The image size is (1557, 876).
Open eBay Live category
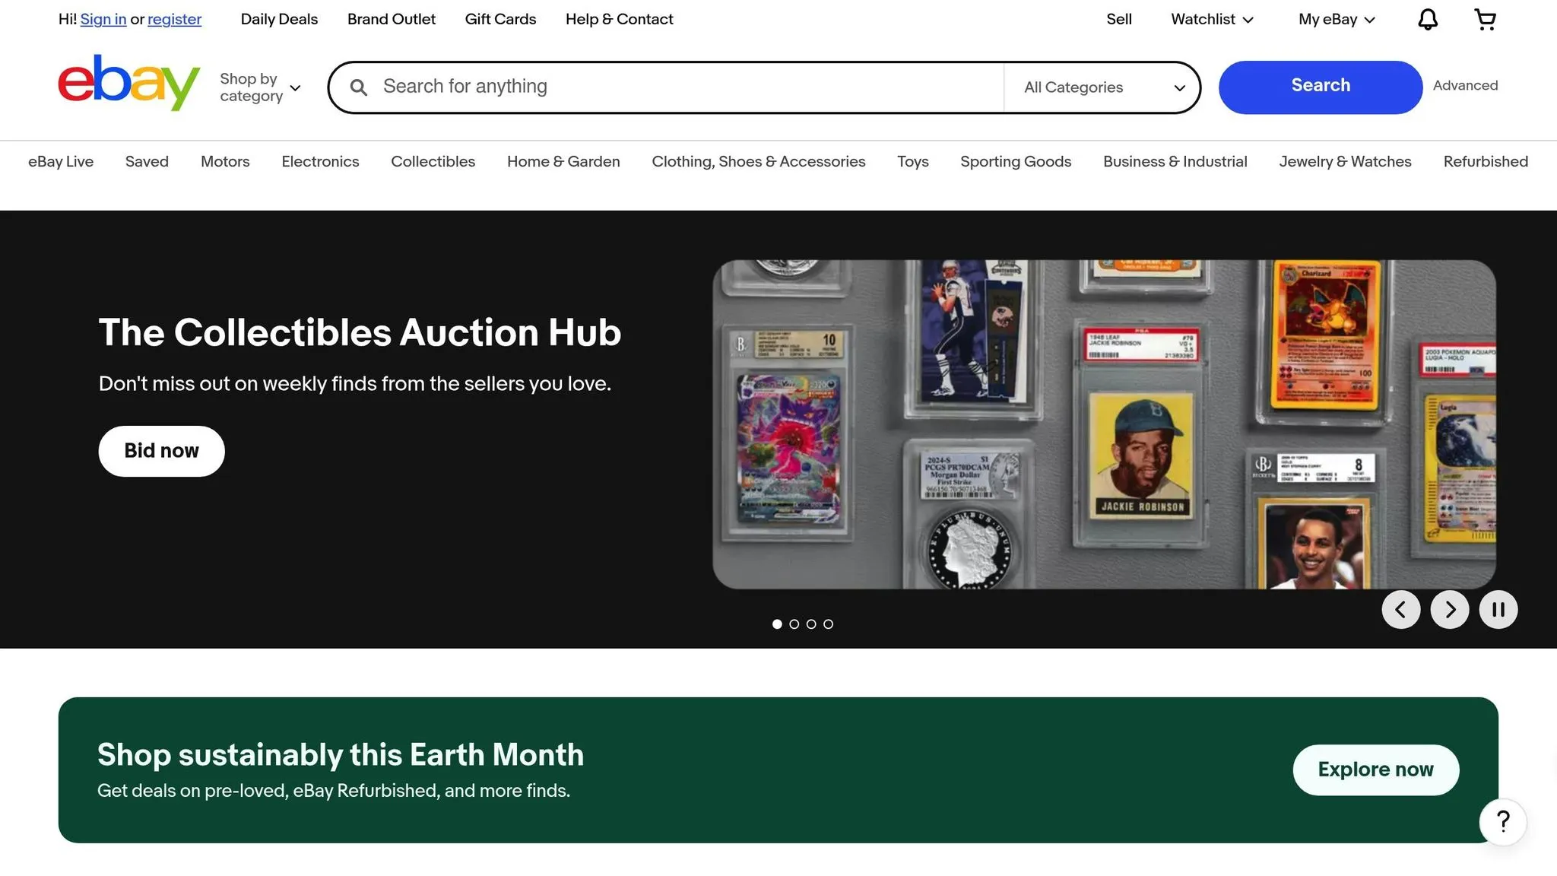pos(61,161)
